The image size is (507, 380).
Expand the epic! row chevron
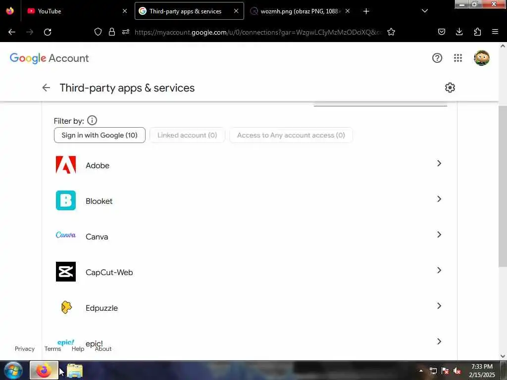click(439, 341)
